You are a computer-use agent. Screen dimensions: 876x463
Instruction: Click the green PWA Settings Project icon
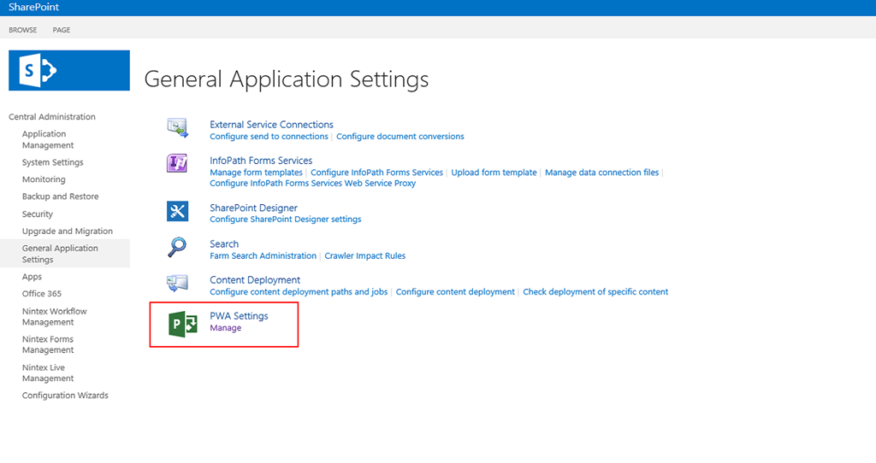(183, 324)
